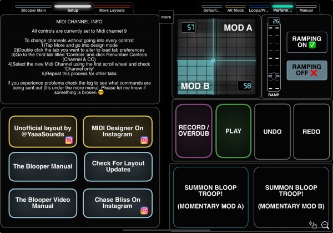Tap the RECORD / OVERDUB pad
Image resolution: width=333 pixels, height=233 pixels.
point(194,131)
